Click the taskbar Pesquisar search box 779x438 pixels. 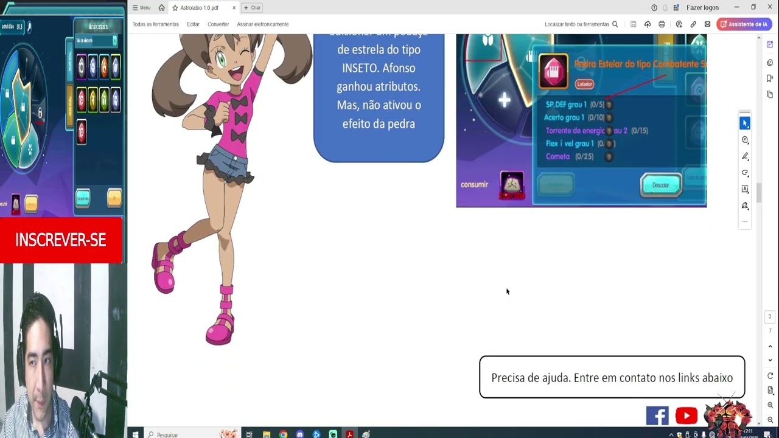(x=192, y=434)
